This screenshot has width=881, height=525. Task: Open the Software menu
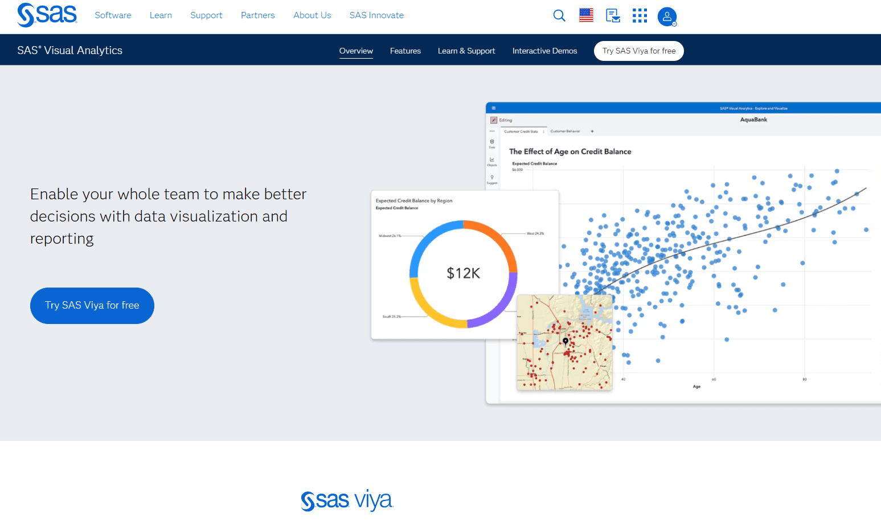click(x=113, y=15)
